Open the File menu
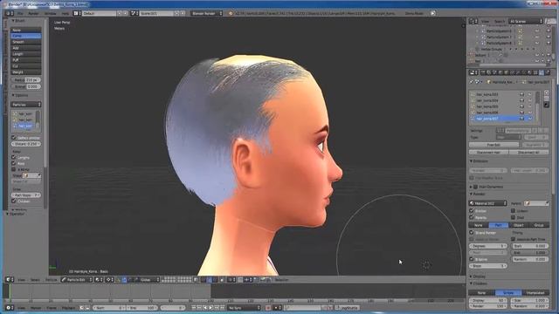The image size is (559, 314). [x=20, y=13]
